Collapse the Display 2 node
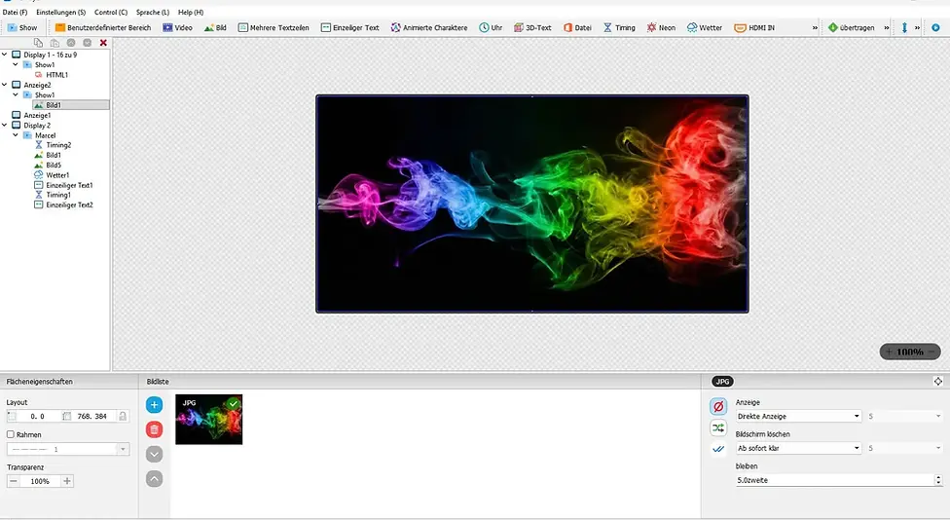950x520 pixels. [x=5, y=125]
